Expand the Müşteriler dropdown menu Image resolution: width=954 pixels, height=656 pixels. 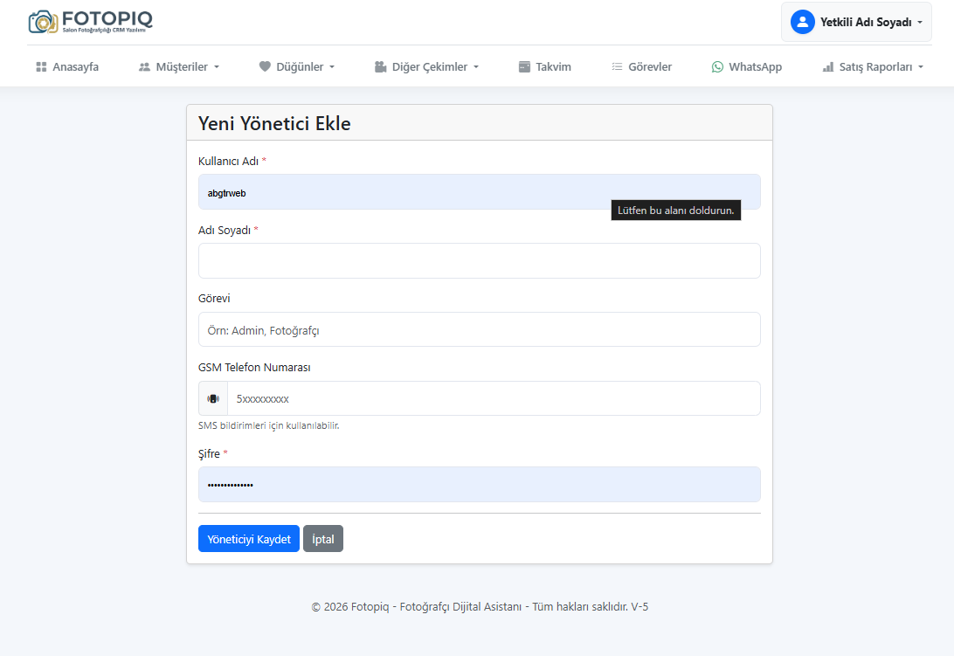[x=179, y=66]
